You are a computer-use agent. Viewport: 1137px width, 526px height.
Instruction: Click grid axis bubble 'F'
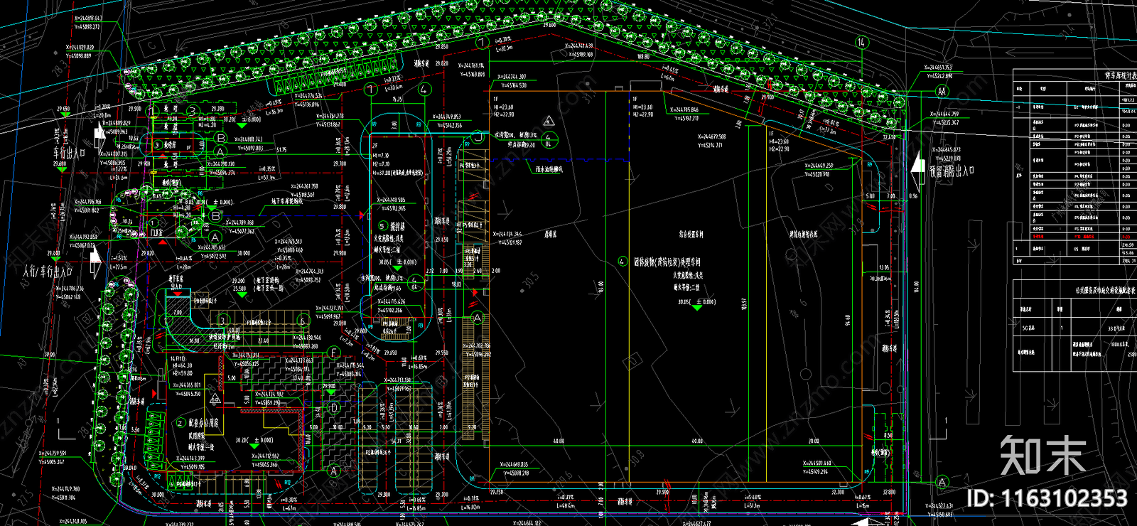click(334, 353)
